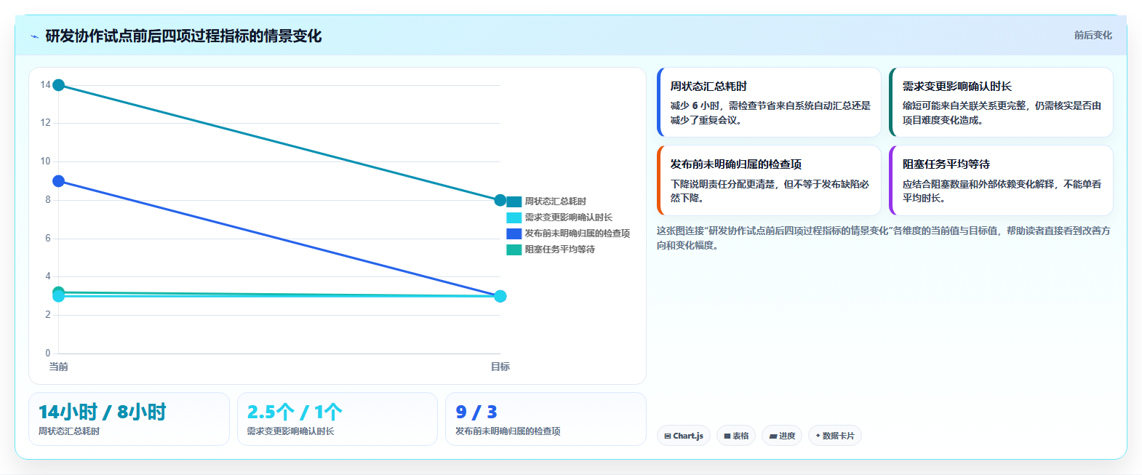Image resolution: width=1142 pixels, height=475 pixels.
Task: Click the 目标 label on the x-axis
Action: (500, 367)
